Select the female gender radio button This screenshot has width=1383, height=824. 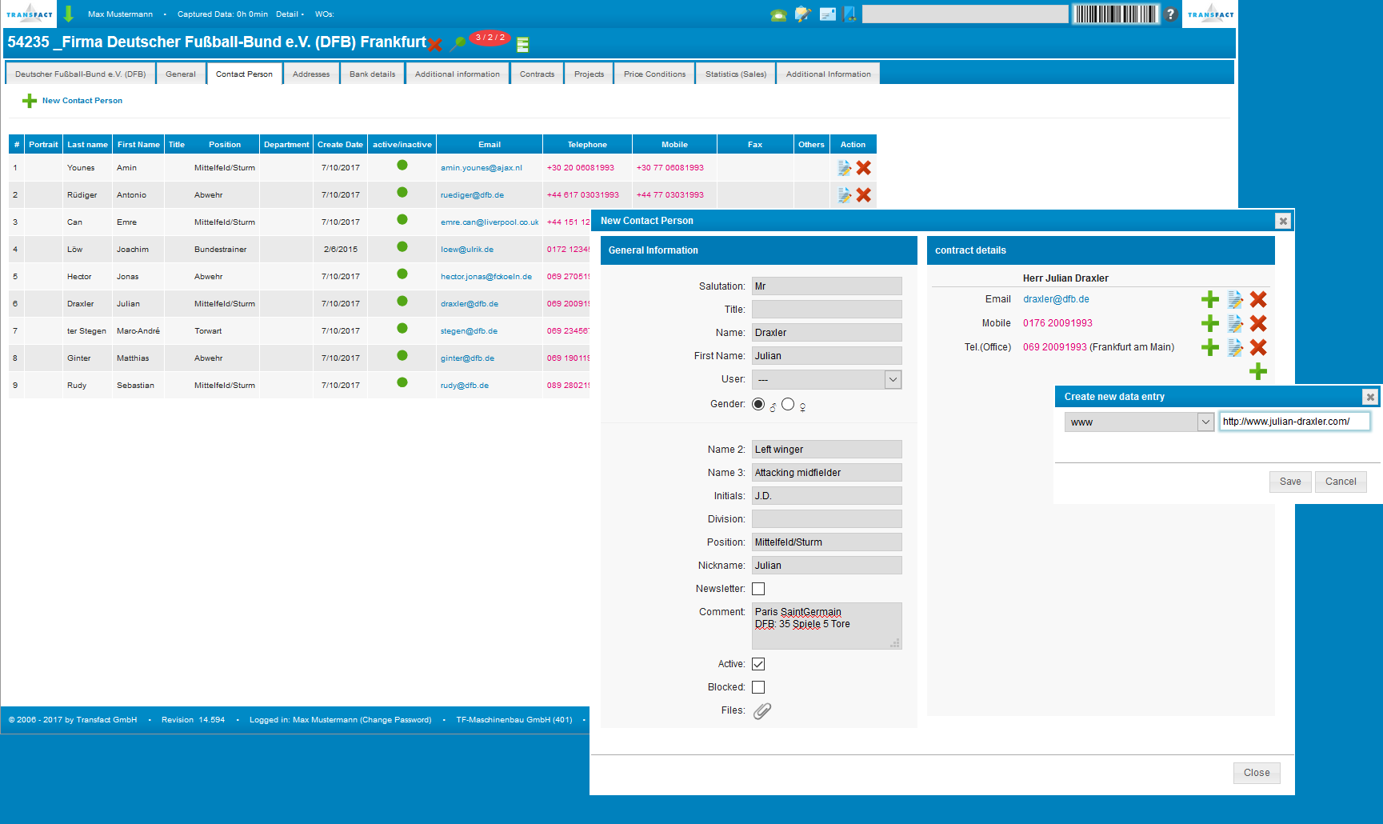click(788, 404)
